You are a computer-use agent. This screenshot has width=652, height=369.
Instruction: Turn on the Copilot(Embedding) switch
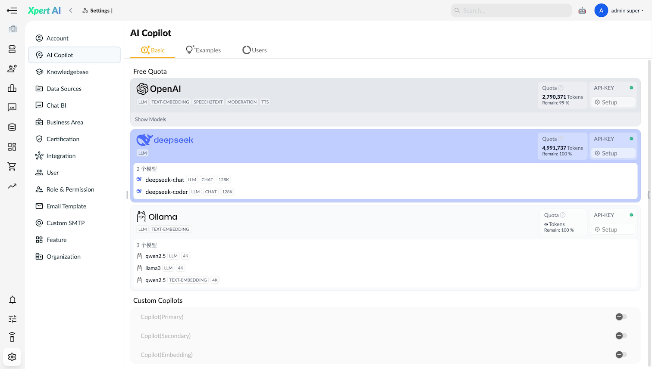coord(621,355)
